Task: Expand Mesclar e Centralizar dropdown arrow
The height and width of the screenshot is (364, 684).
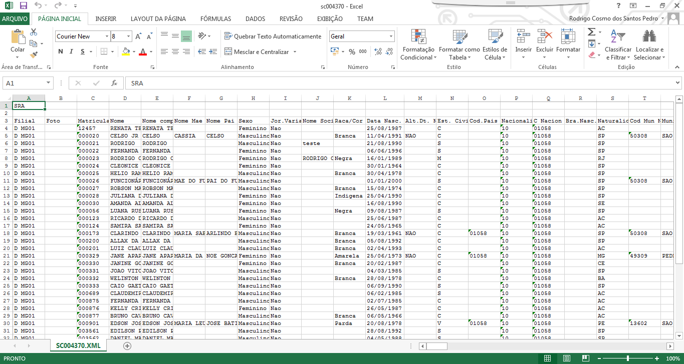Action: [295, 52]
